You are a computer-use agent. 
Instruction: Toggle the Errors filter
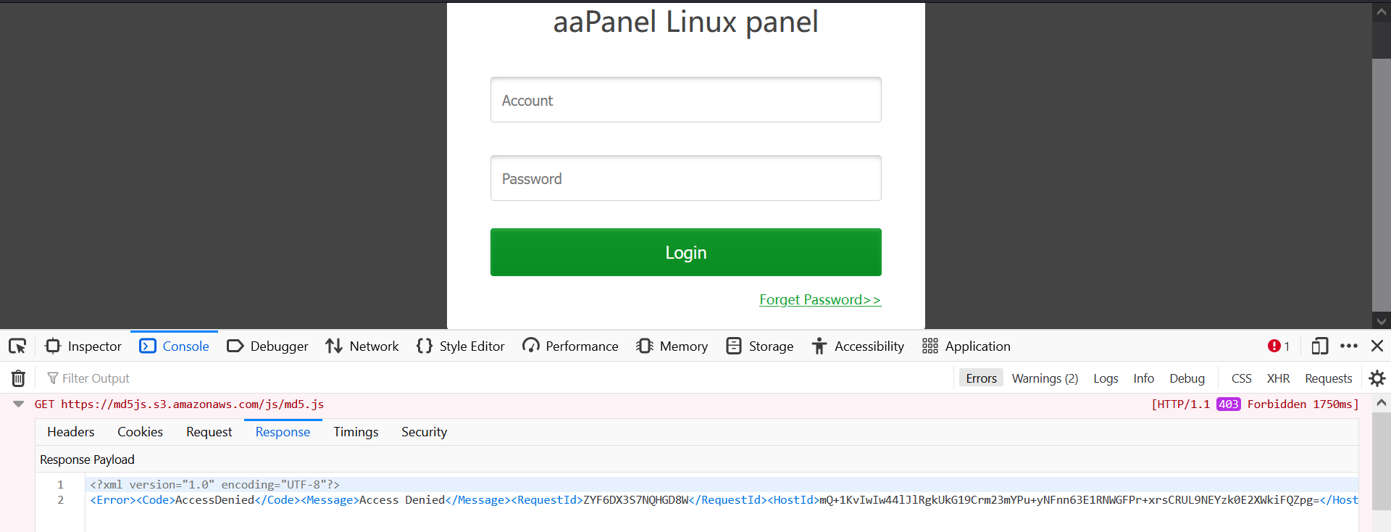(981, 378)
